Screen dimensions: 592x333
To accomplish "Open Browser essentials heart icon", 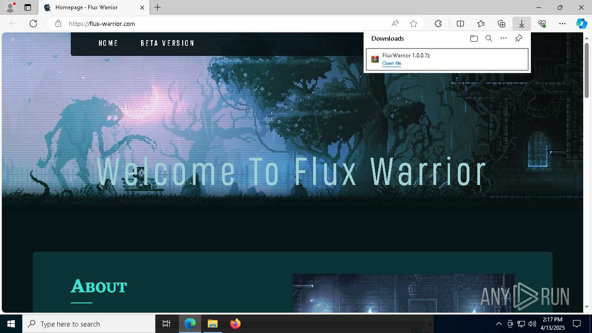I will (x=542, y=24).
